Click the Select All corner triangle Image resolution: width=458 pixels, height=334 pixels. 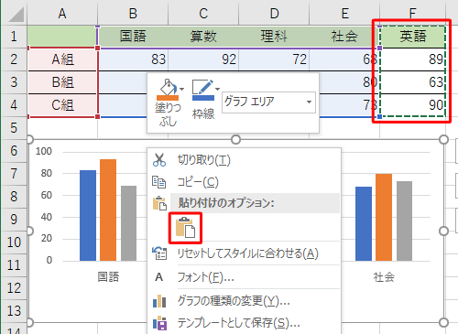[16, 15]
